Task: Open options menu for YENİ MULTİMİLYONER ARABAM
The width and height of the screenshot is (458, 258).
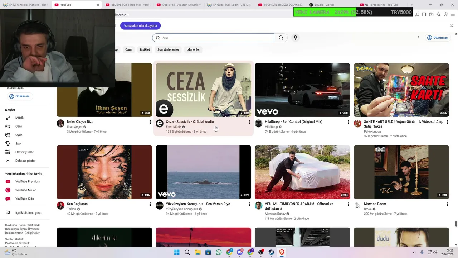Action: tap(348, 204)
